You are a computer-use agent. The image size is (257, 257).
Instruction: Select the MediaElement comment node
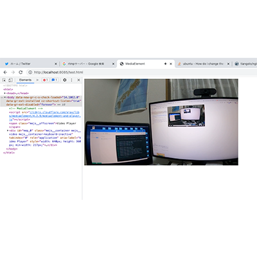(26, 109)
